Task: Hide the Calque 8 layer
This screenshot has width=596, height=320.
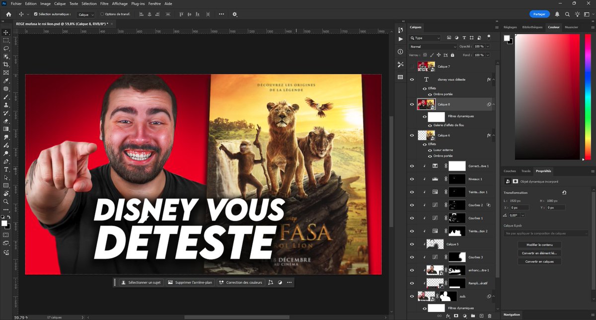Action: coord(412,104)
